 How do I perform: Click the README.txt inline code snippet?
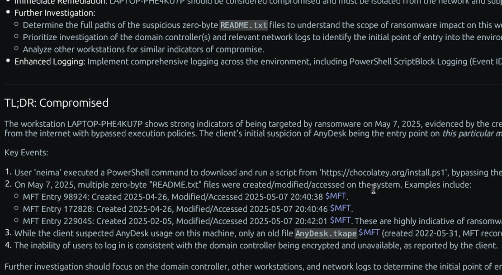244,25
